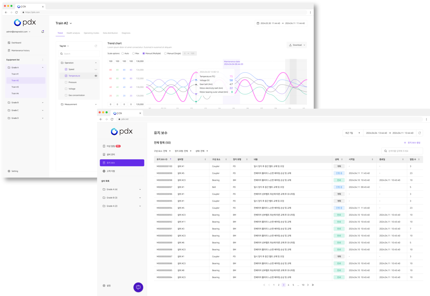This screenshot has height=296, width=430.
Task: Open the Download dropdown button
Action: [297, 45]
